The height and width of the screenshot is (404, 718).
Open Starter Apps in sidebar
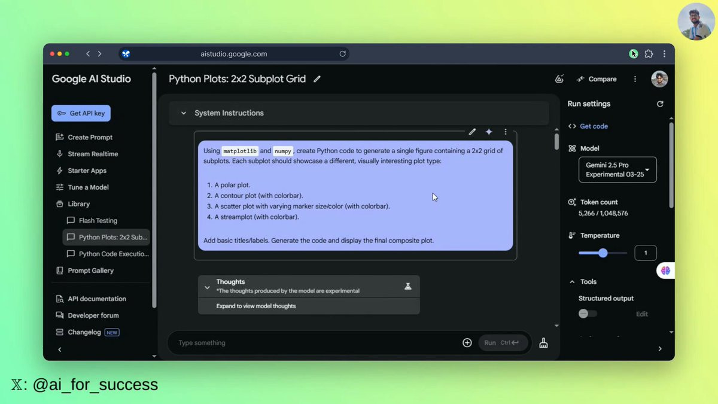coord(81,171)
